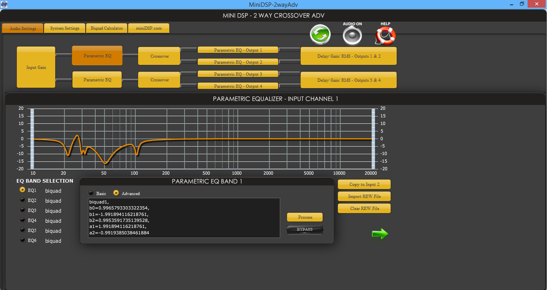Screen dimensions: 550x290
Task: Click Import REW File button
Action: tap(364, 196)
